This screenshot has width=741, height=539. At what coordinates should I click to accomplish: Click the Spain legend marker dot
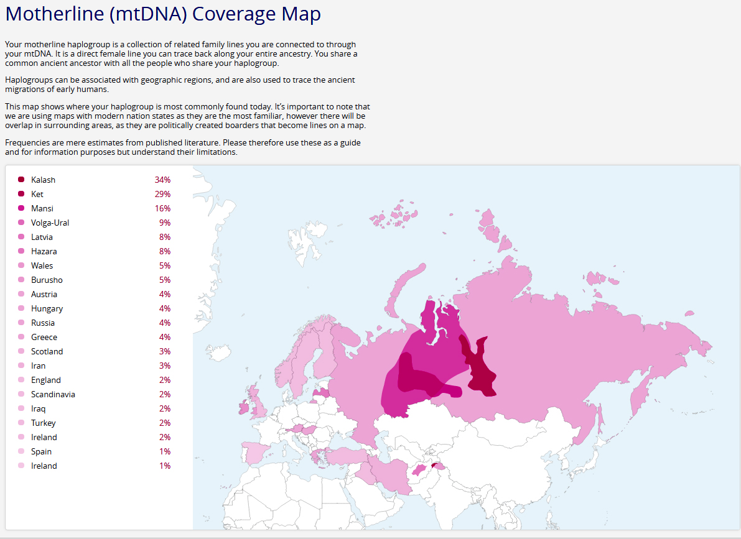coord(22,451)
